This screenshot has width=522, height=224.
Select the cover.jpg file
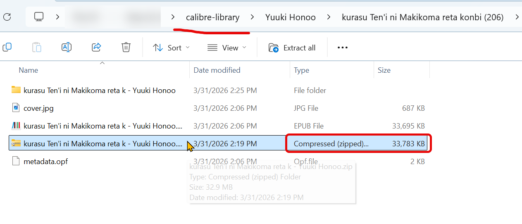pos(38,108)
